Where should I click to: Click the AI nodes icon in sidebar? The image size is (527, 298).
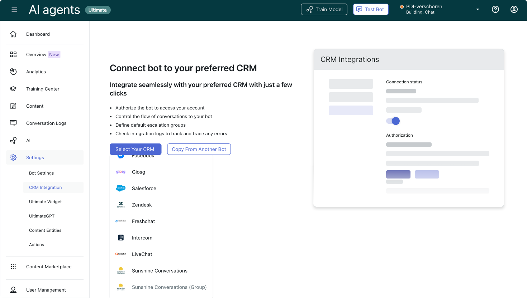point(13,140)
